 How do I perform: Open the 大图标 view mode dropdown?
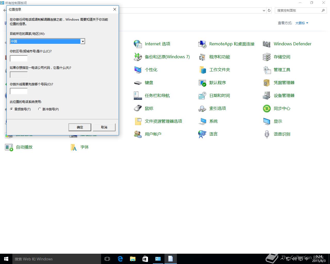302,23
